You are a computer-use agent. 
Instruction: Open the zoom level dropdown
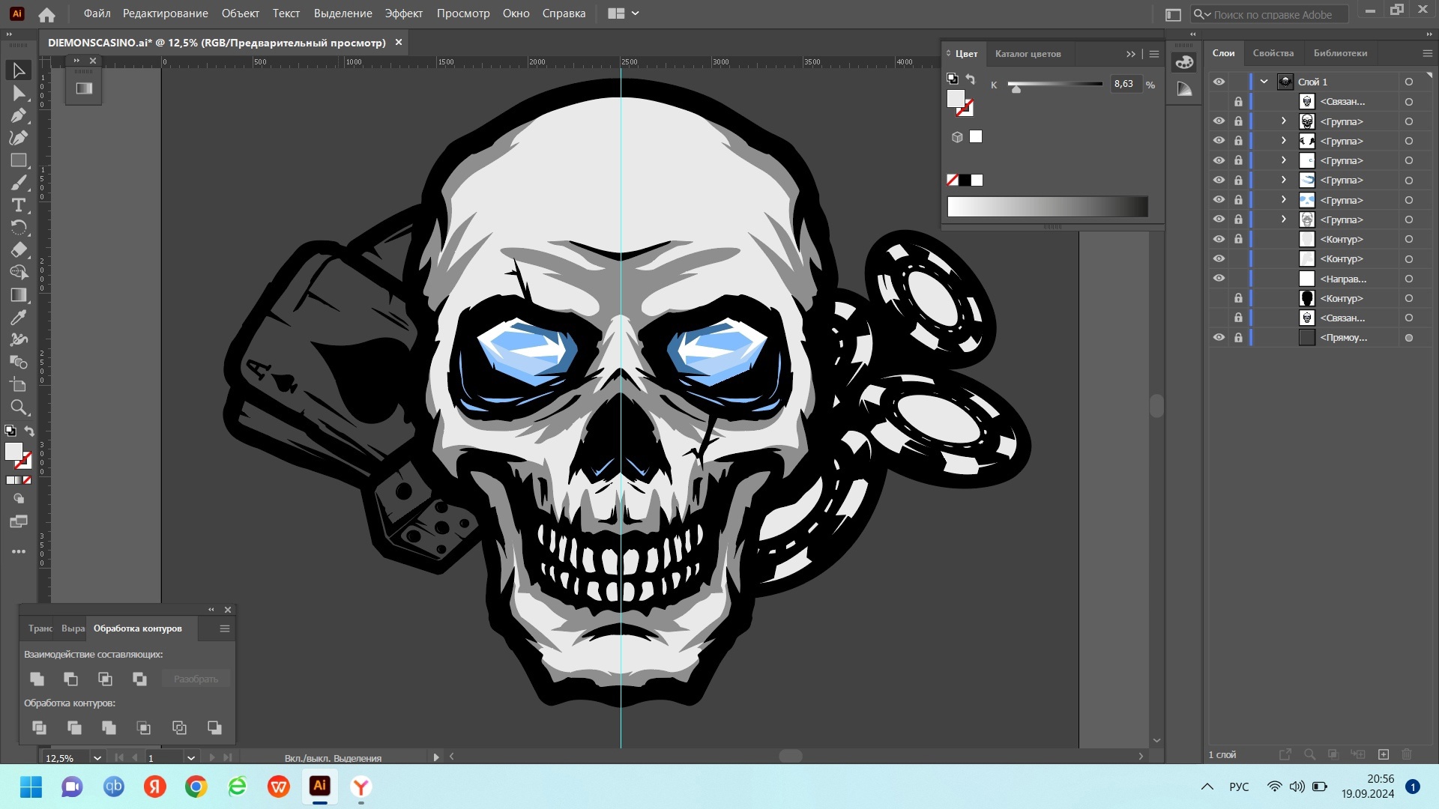point(97,758)
